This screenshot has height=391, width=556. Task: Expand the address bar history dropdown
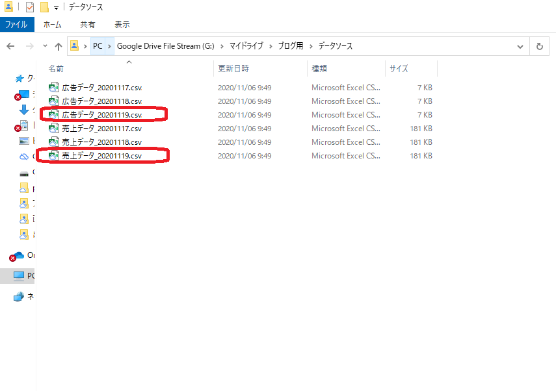coord(520,47)
